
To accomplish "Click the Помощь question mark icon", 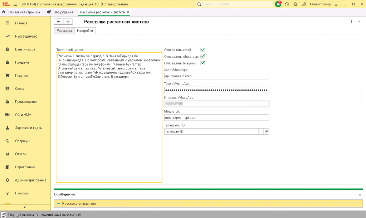I will 8,193.
